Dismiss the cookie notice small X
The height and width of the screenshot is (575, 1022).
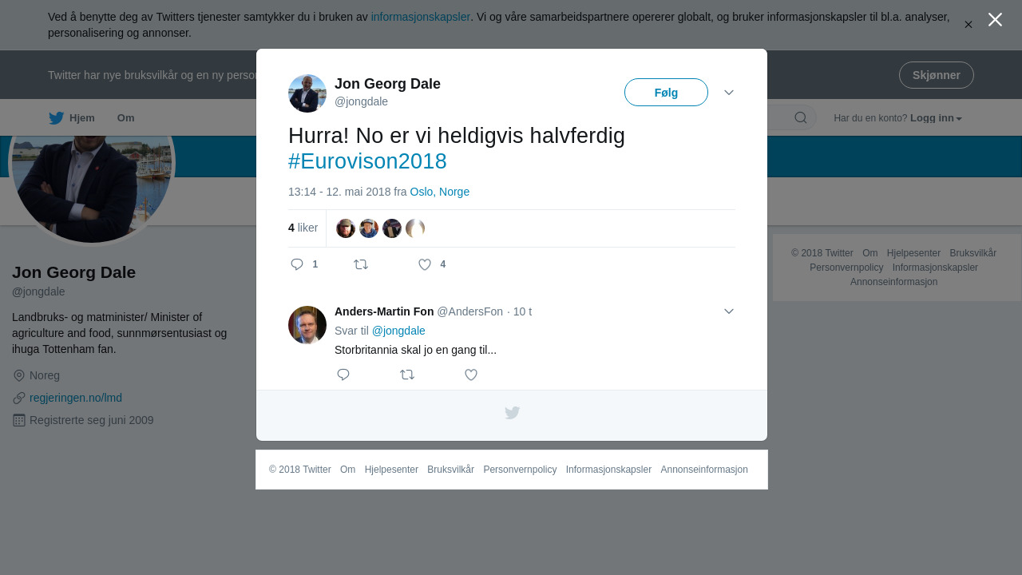[x=968, y=25]
